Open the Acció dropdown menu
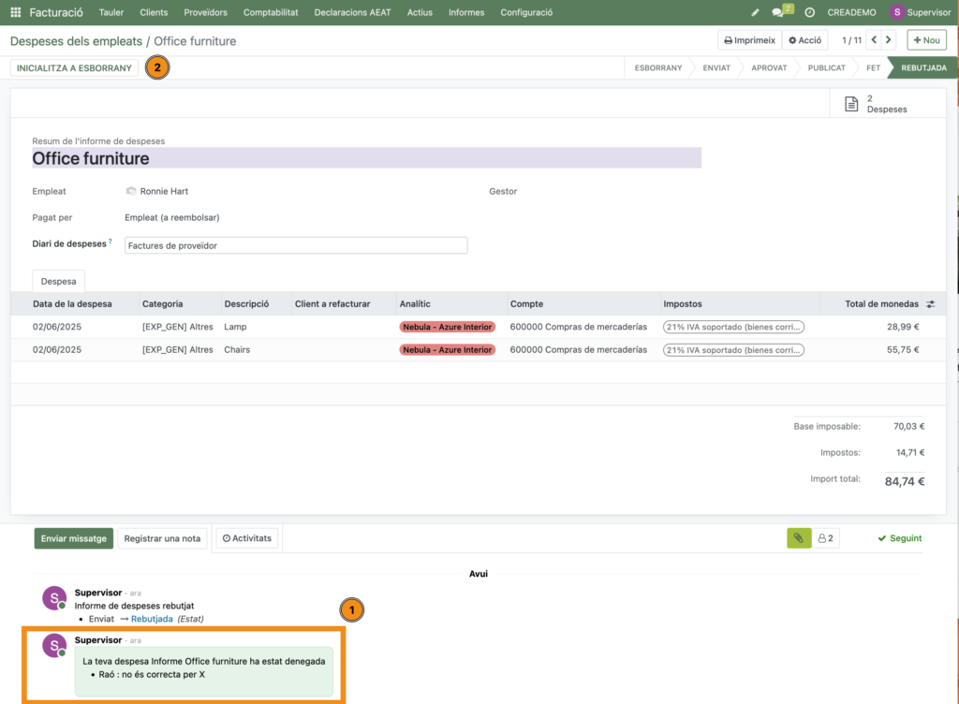The height and width of the screenshot is (704, 959). point(804,40)
